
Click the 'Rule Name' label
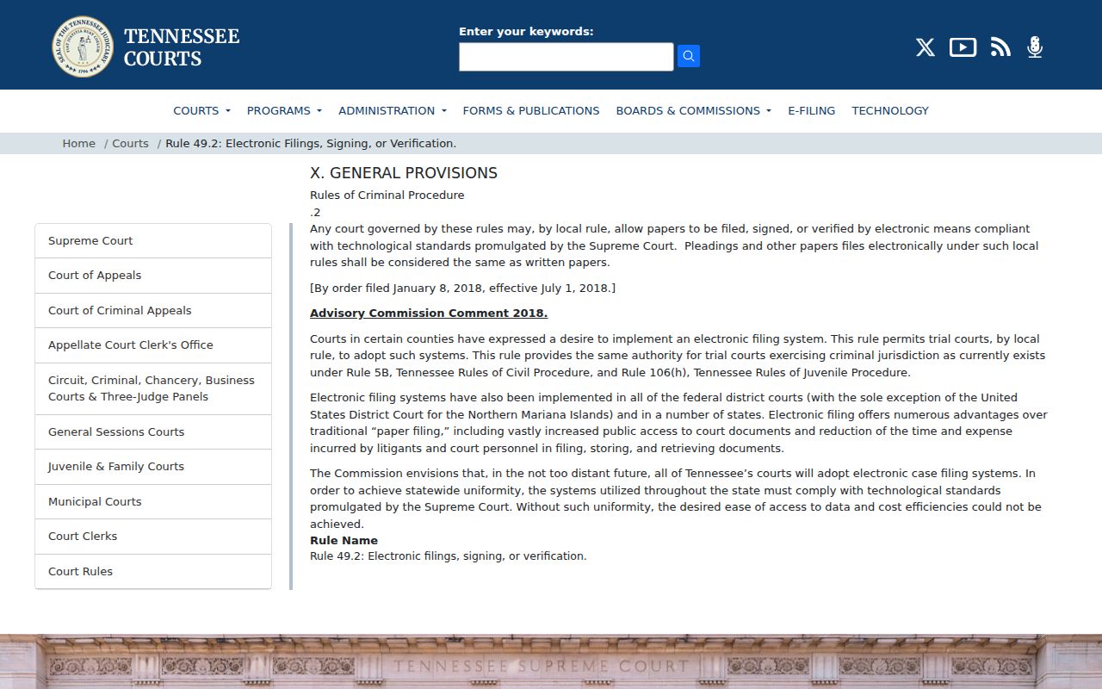[x=344, y=541]
